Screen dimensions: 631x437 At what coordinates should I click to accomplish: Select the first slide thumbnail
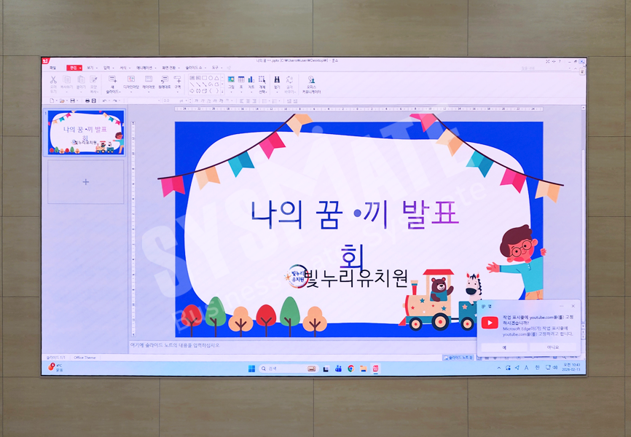coord(86,132)
